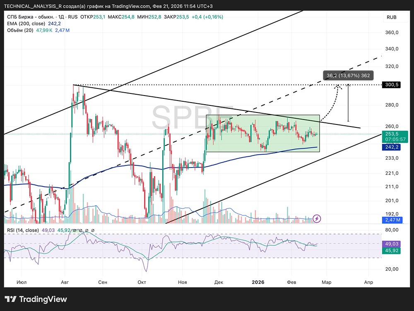The width and height of the screenshot is (414, 311).
Task: Click the 233,0 price axis label
Action: (x=392, y=158)
